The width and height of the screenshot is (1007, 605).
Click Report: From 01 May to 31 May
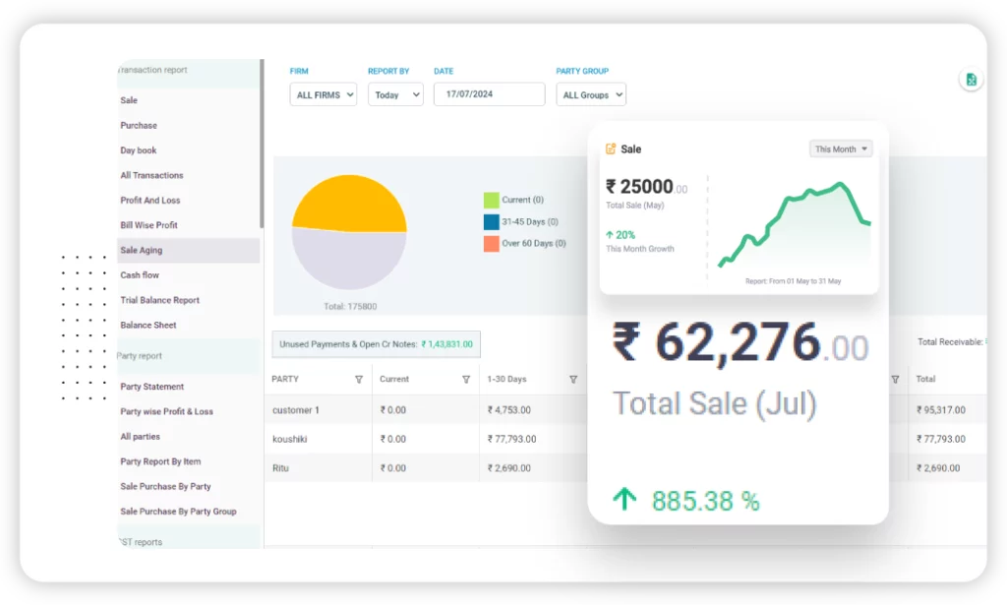coord(794,281)
